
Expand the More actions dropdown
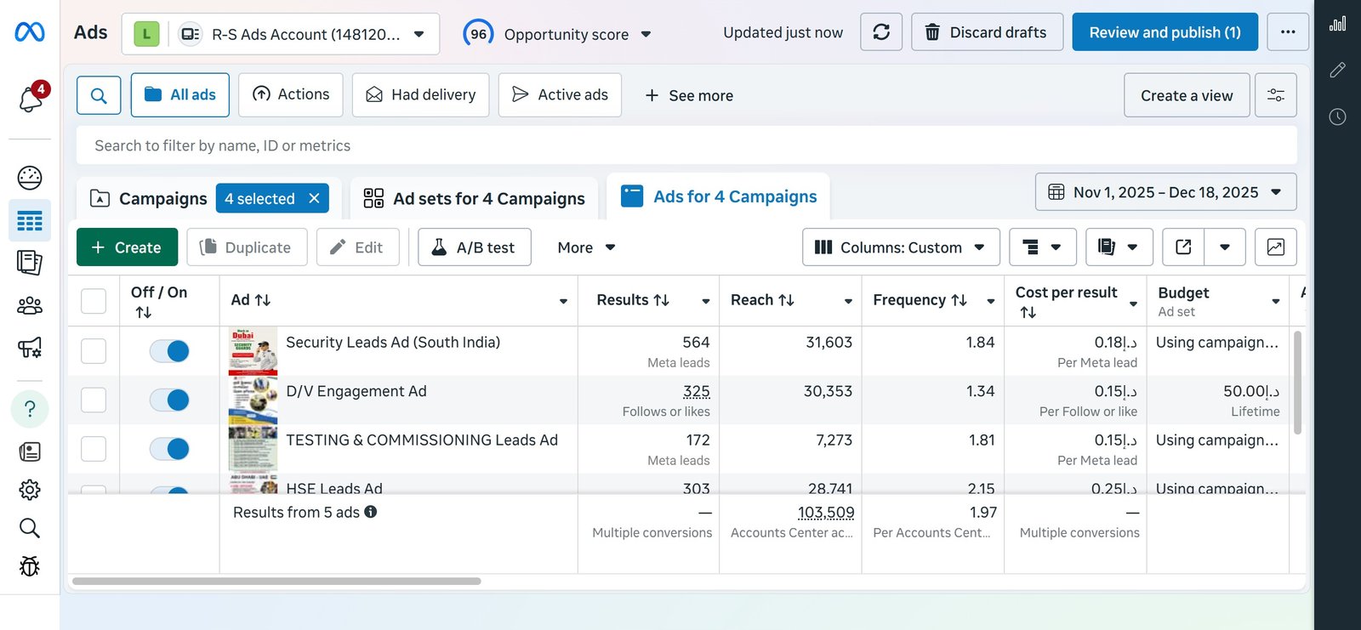pos(586,247)
